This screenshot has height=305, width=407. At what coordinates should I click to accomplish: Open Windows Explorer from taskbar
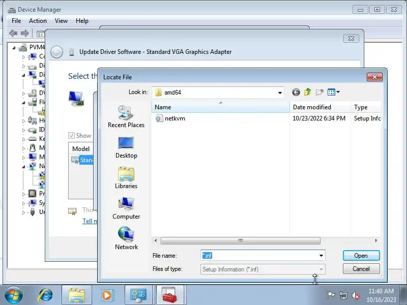pos(77,295)
